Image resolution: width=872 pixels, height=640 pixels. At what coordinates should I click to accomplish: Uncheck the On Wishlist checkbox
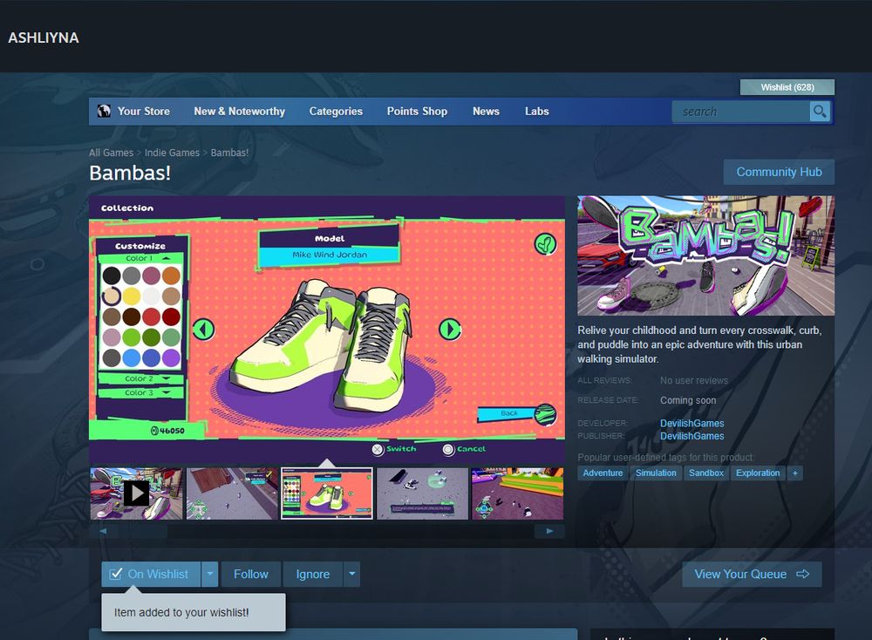pos(116,574)
